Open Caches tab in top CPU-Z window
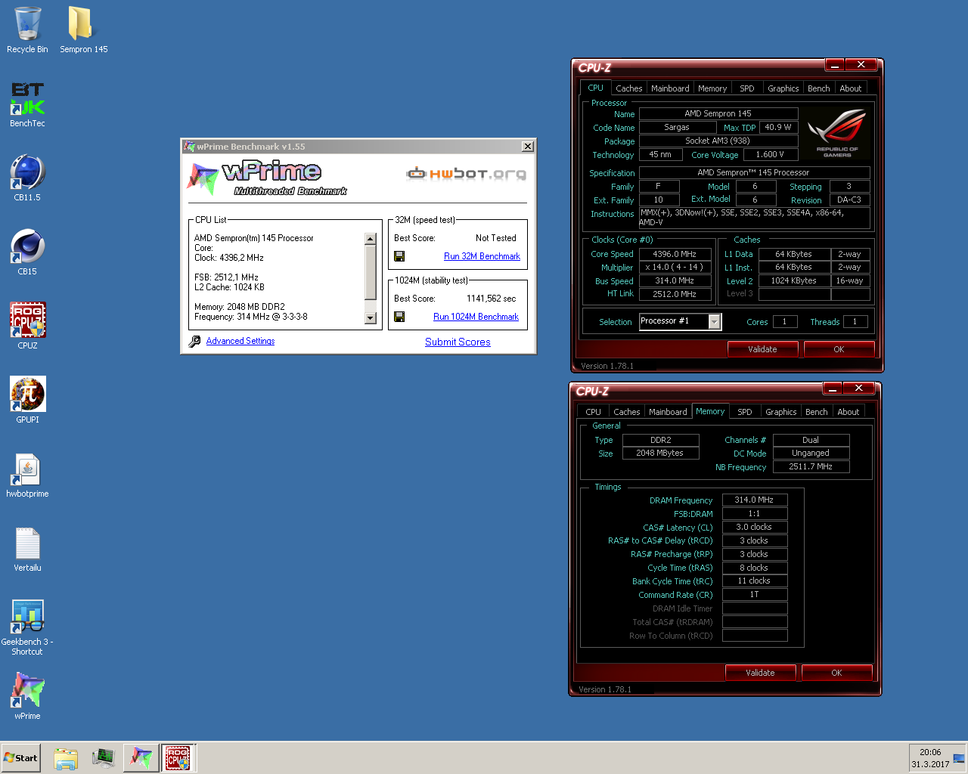 pos(628,88)
